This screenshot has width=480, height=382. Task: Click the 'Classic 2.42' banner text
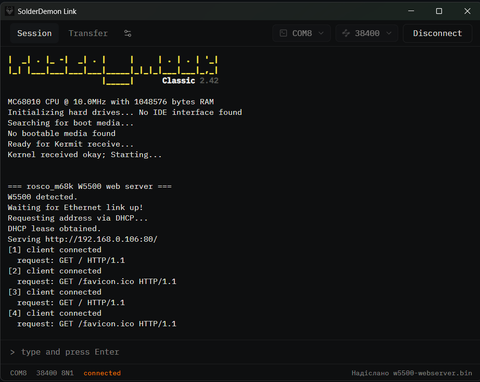click(x=190, y=81)
